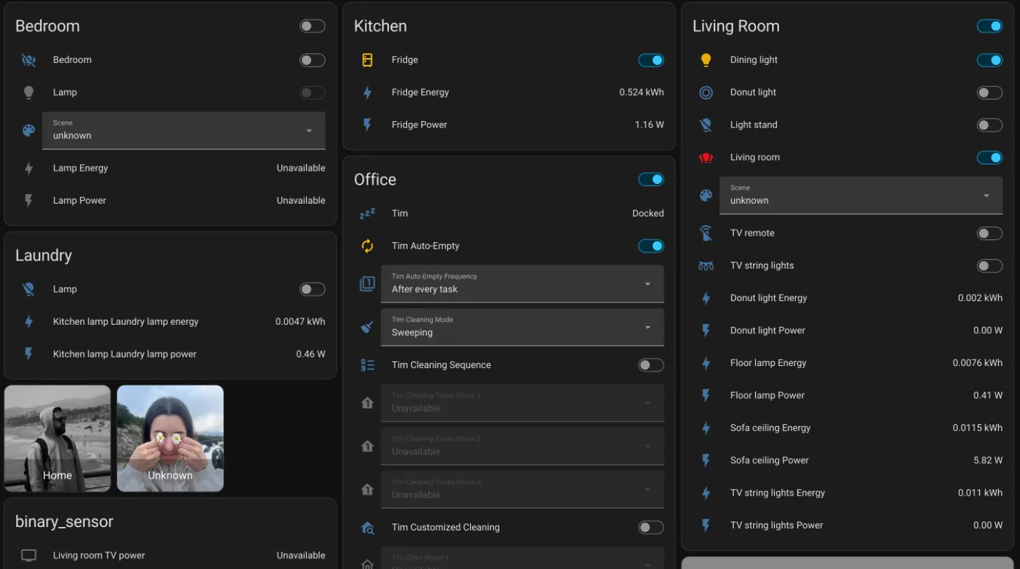Click the Light stand icon
Viewport: 1020px width, 569px height.
click(x=706, y=125)
